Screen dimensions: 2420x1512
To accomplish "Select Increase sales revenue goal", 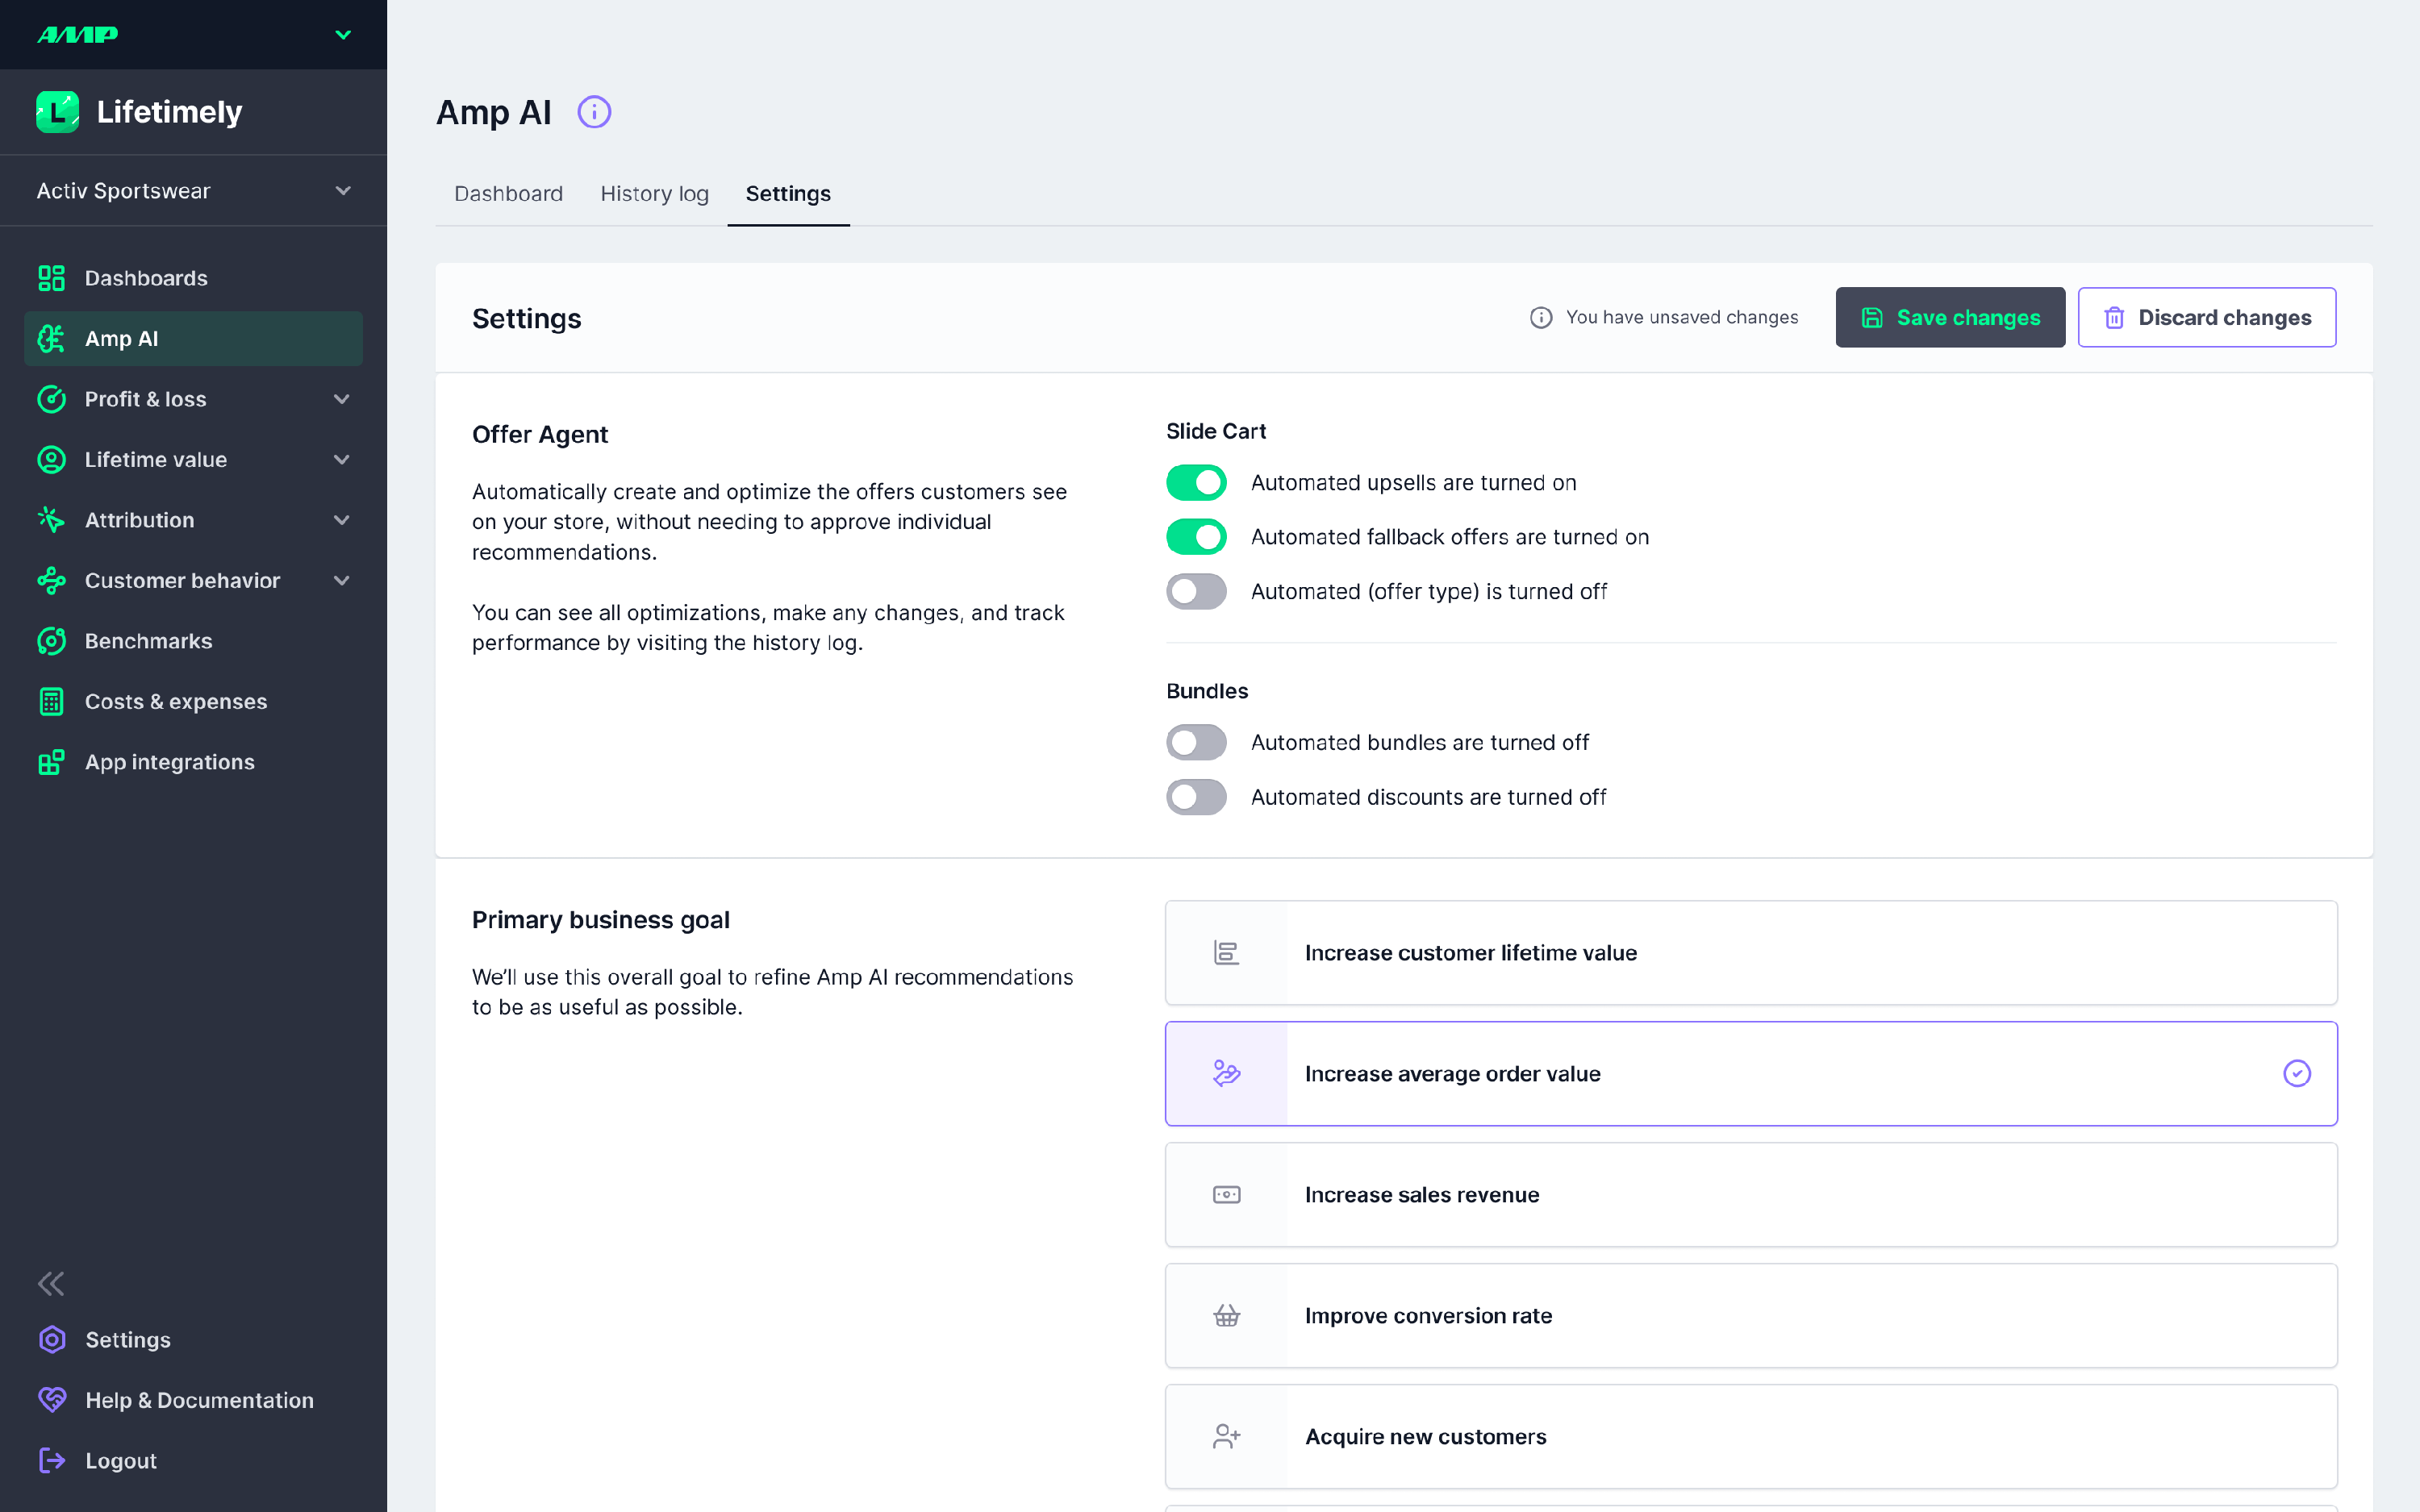I will point(1750,1195).
